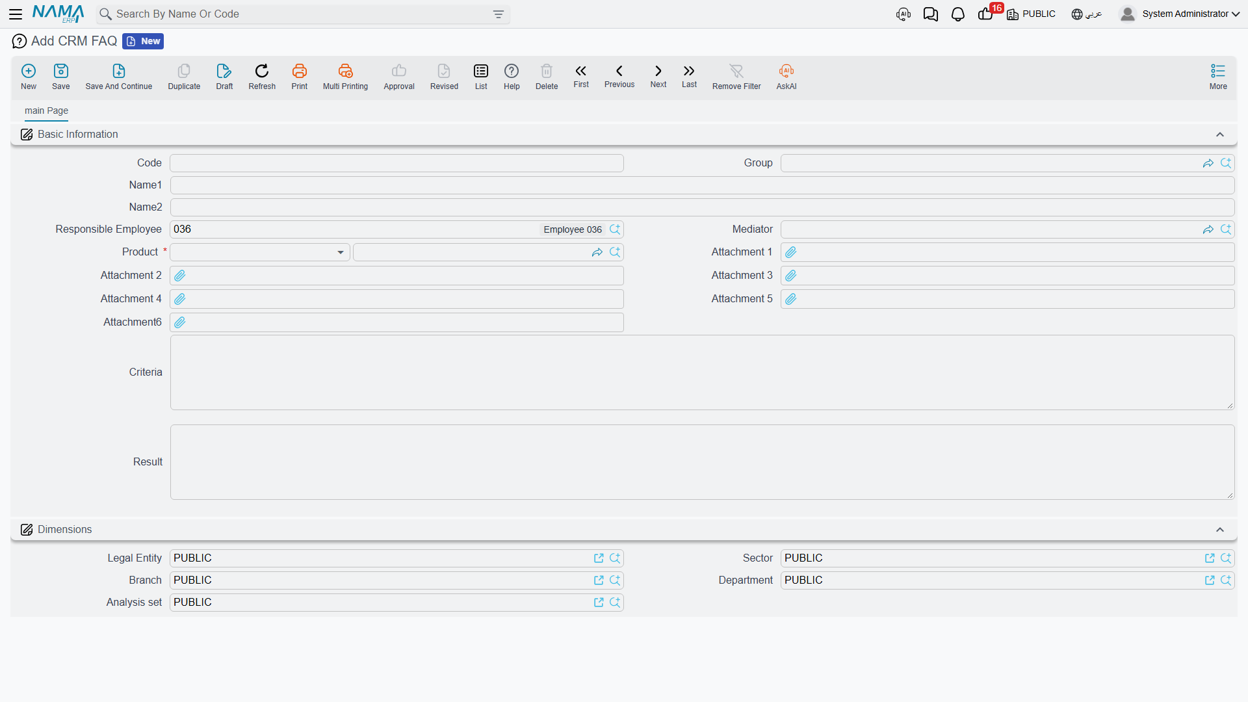Switch language to Arabic
Screen dimensions: 1248x702
point(1087,14)
